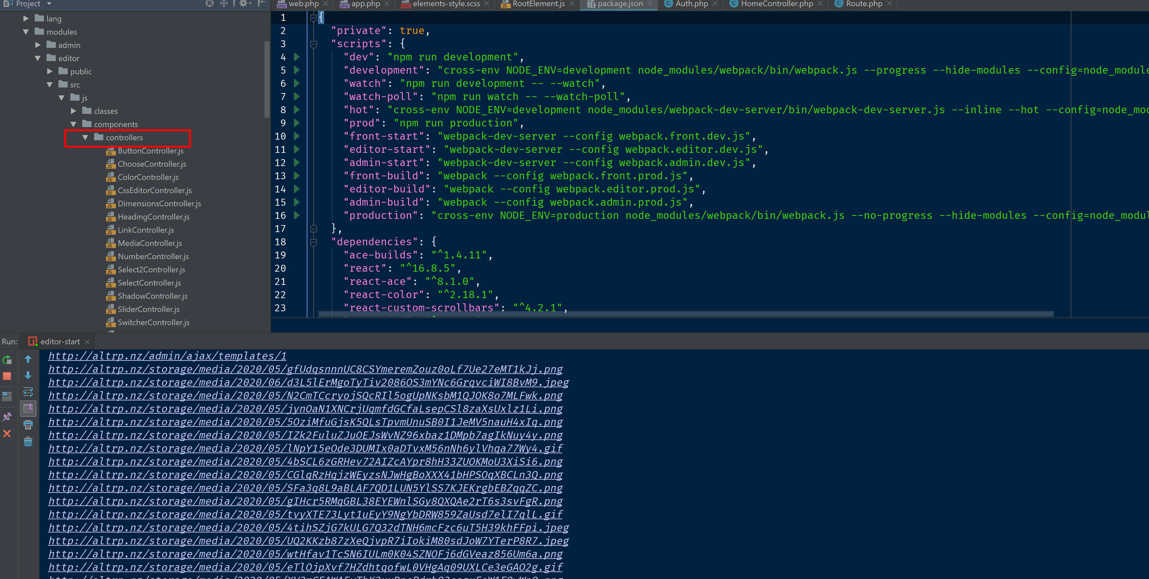The width and height of the screenshot is (1149, 579).
Task: Run the editor-start script gutter arrow
Action: (x=296, y=150)
